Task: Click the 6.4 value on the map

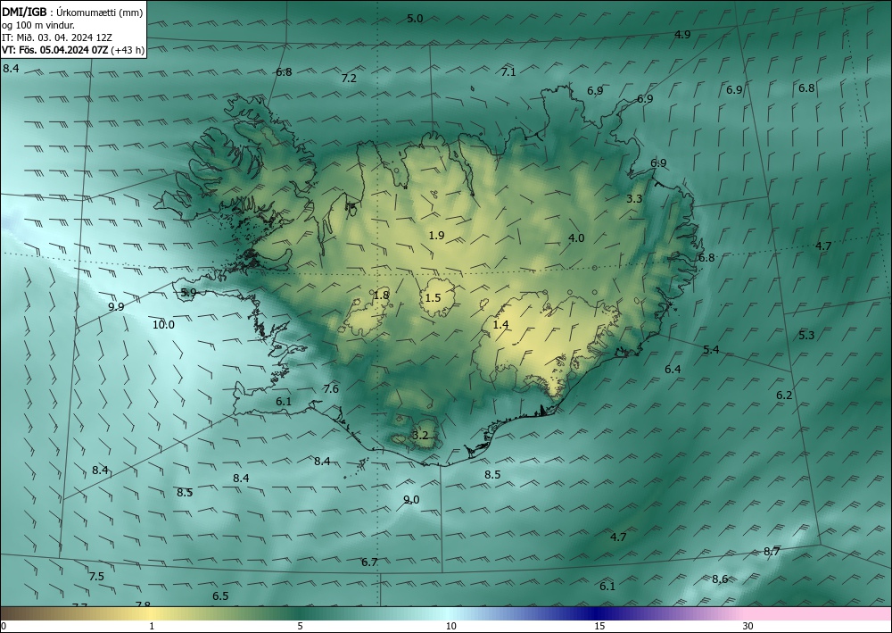Action: coord(673,369)
